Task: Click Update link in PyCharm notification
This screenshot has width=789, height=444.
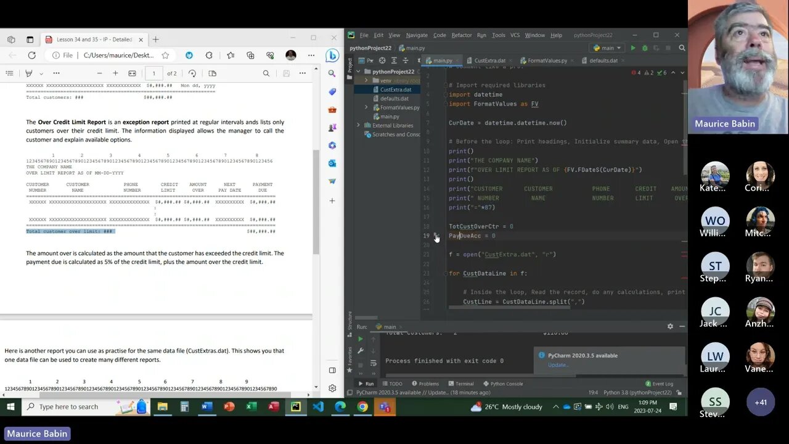Action: coord(558,365)
